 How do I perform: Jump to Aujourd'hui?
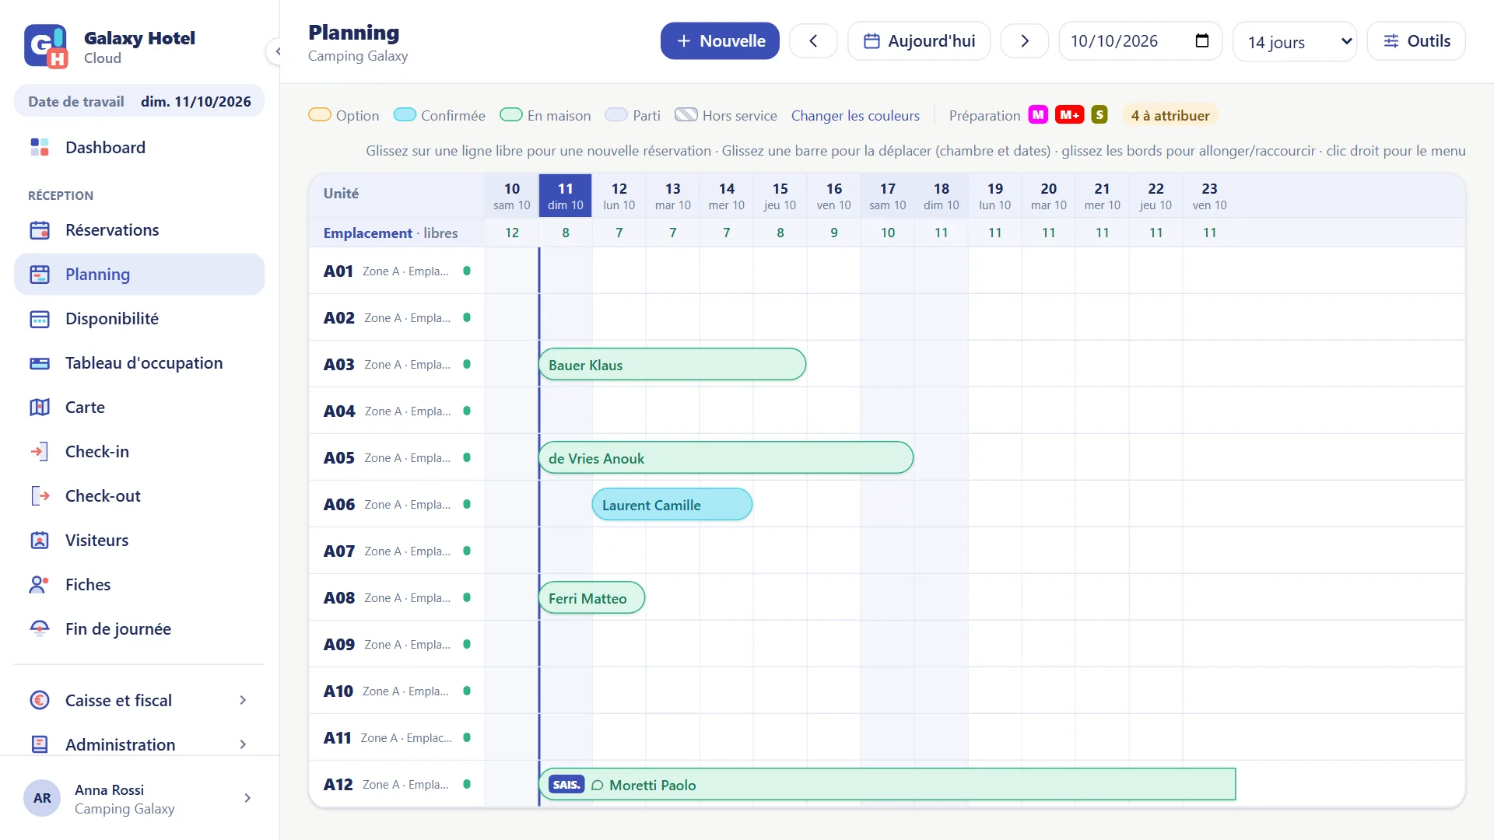919,41
